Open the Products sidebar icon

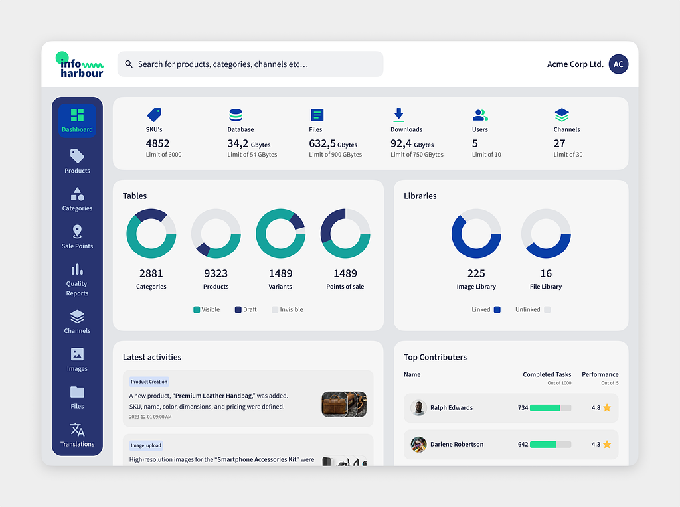pos(77,157)
